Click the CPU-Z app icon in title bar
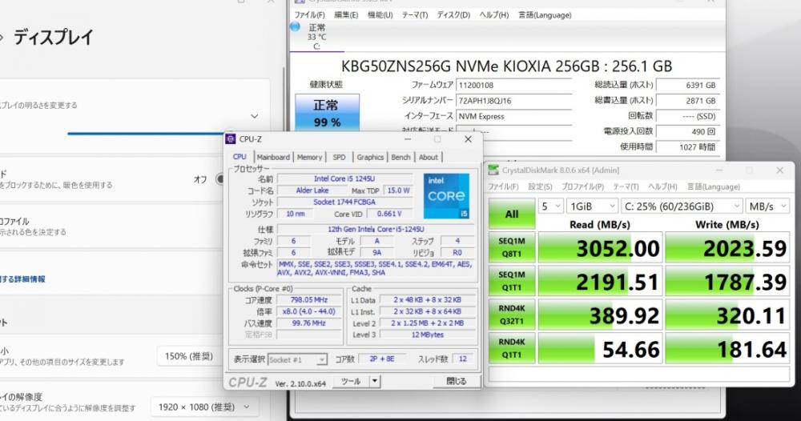The height and width of the screenshot is (421, 801). pos(231,139)
